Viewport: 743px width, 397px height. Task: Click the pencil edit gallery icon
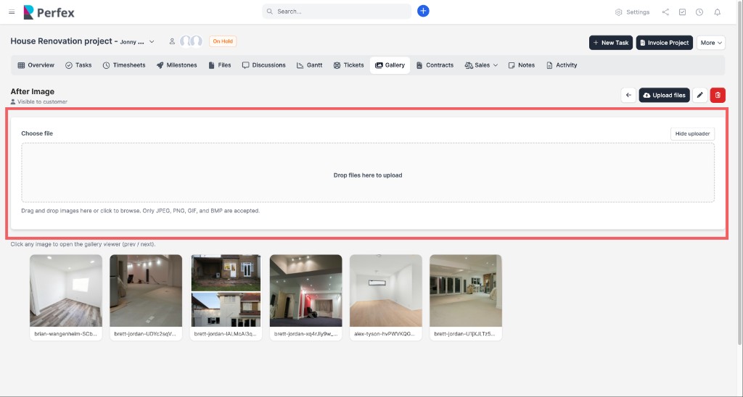tap(699, 95)
